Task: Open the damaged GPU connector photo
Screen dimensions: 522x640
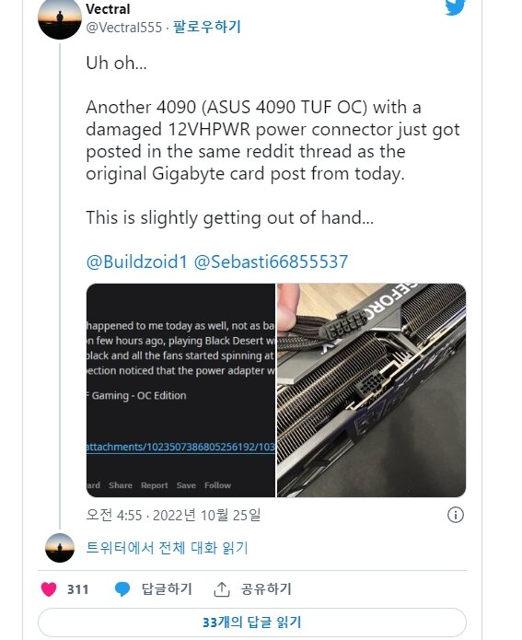Action: (371, 390)
